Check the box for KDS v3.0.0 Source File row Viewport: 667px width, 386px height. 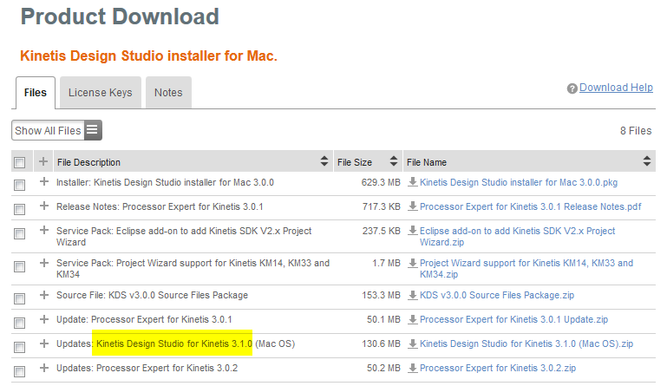[x=20, y=298]
